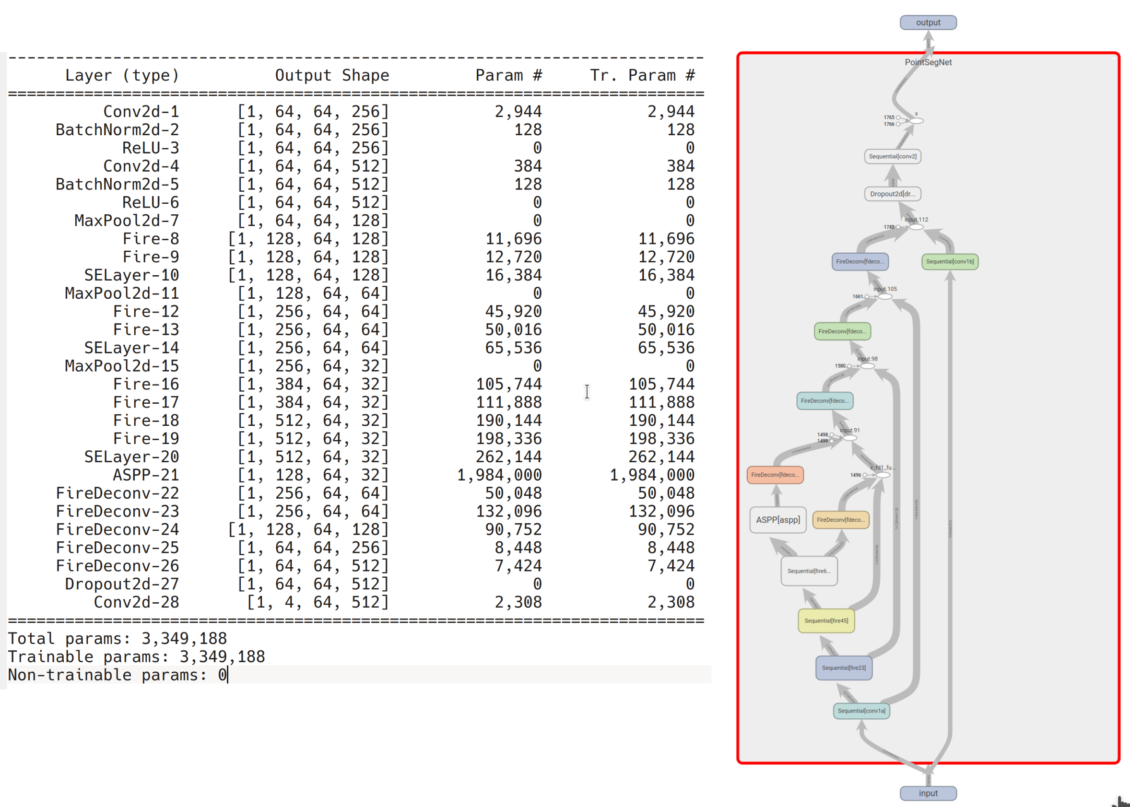Click the "Trainable params: 3,349,188" line
1130x807 pixels.
(137, 657)
